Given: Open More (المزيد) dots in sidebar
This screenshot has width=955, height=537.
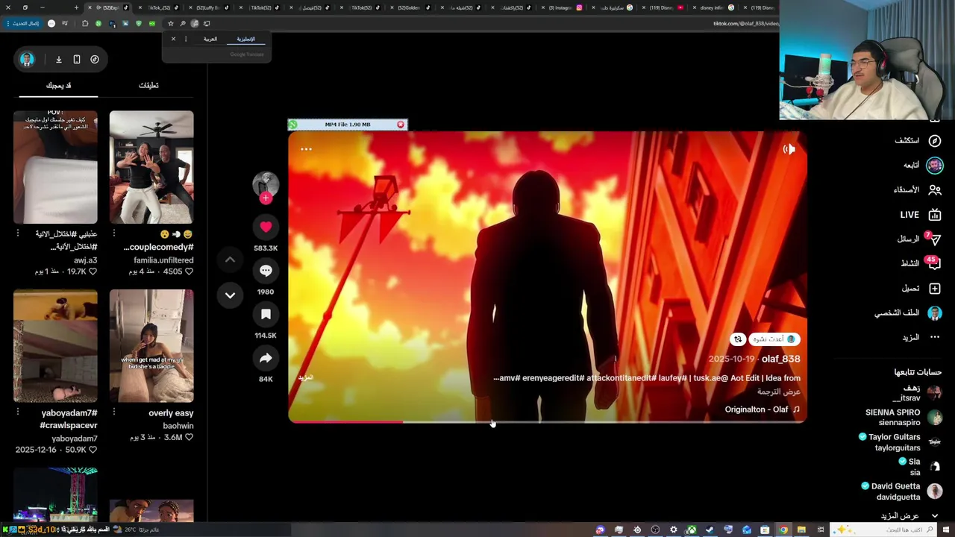Looking at the screenshot, I should (934, 337).
